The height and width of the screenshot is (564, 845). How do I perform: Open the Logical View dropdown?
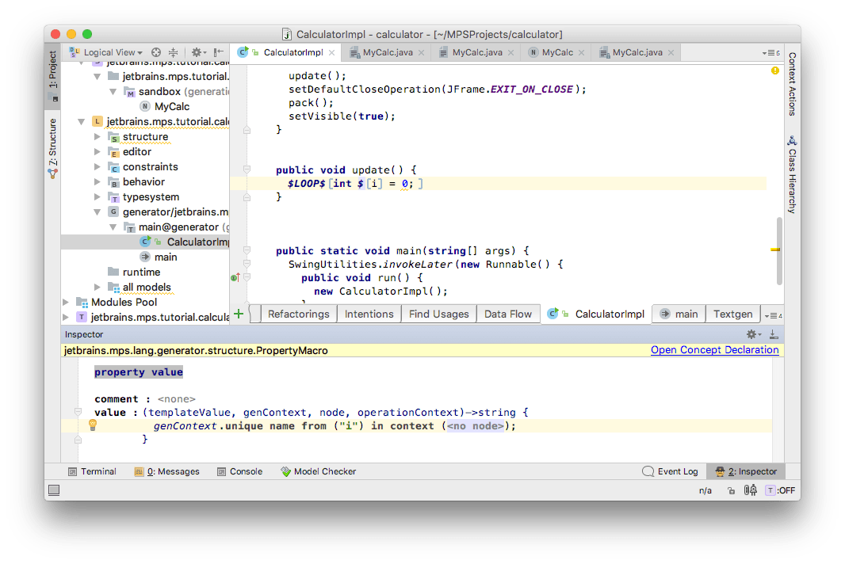(109, 52)
